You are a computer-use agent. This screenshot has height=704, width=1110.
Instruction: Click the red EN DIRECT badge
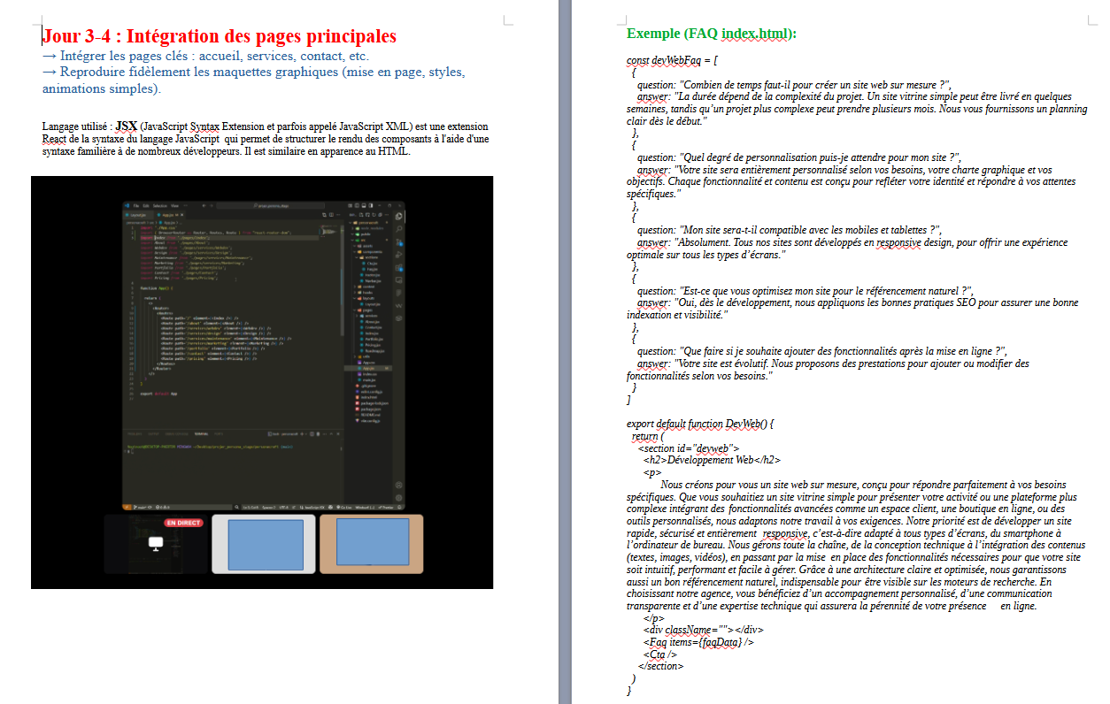pos(183,523)
